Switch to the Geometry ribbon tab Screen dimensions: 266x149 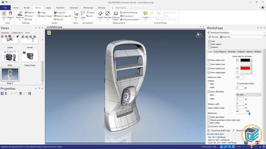tap(74, 8)
